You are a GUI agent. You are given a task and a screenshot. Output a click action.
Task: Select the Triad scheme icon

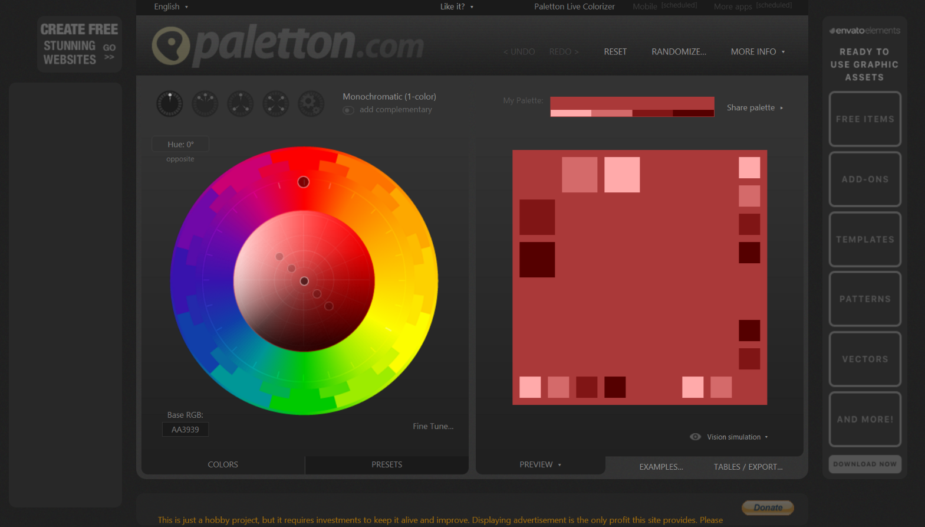[x=241, y=104]
